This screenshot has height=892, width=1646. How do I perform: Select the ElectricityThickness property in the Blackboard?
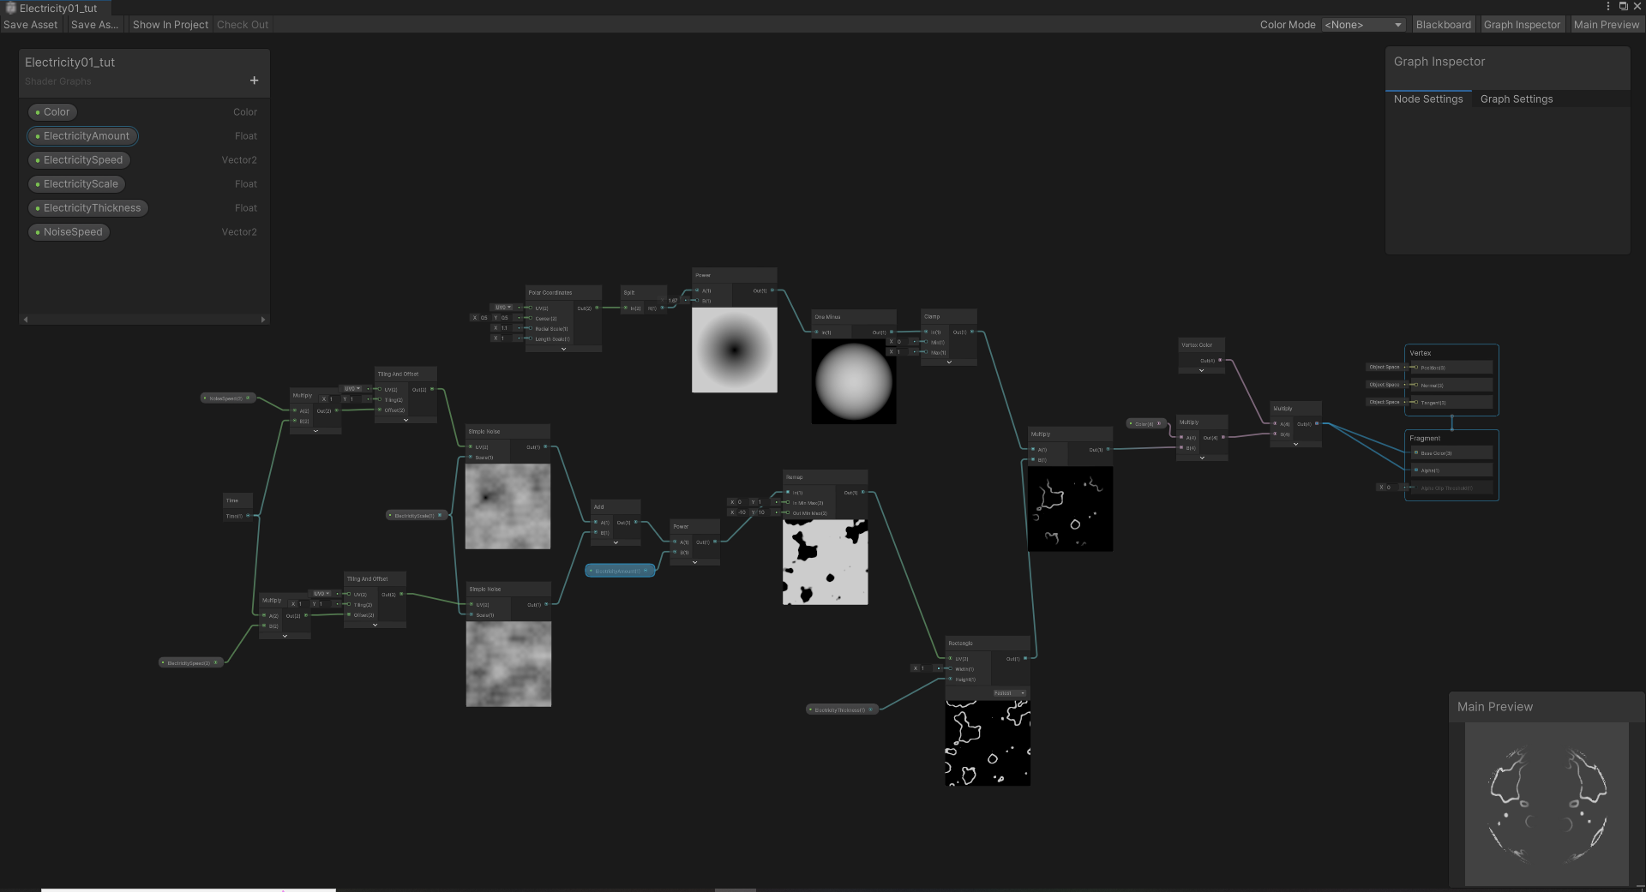tap(88, 208)
